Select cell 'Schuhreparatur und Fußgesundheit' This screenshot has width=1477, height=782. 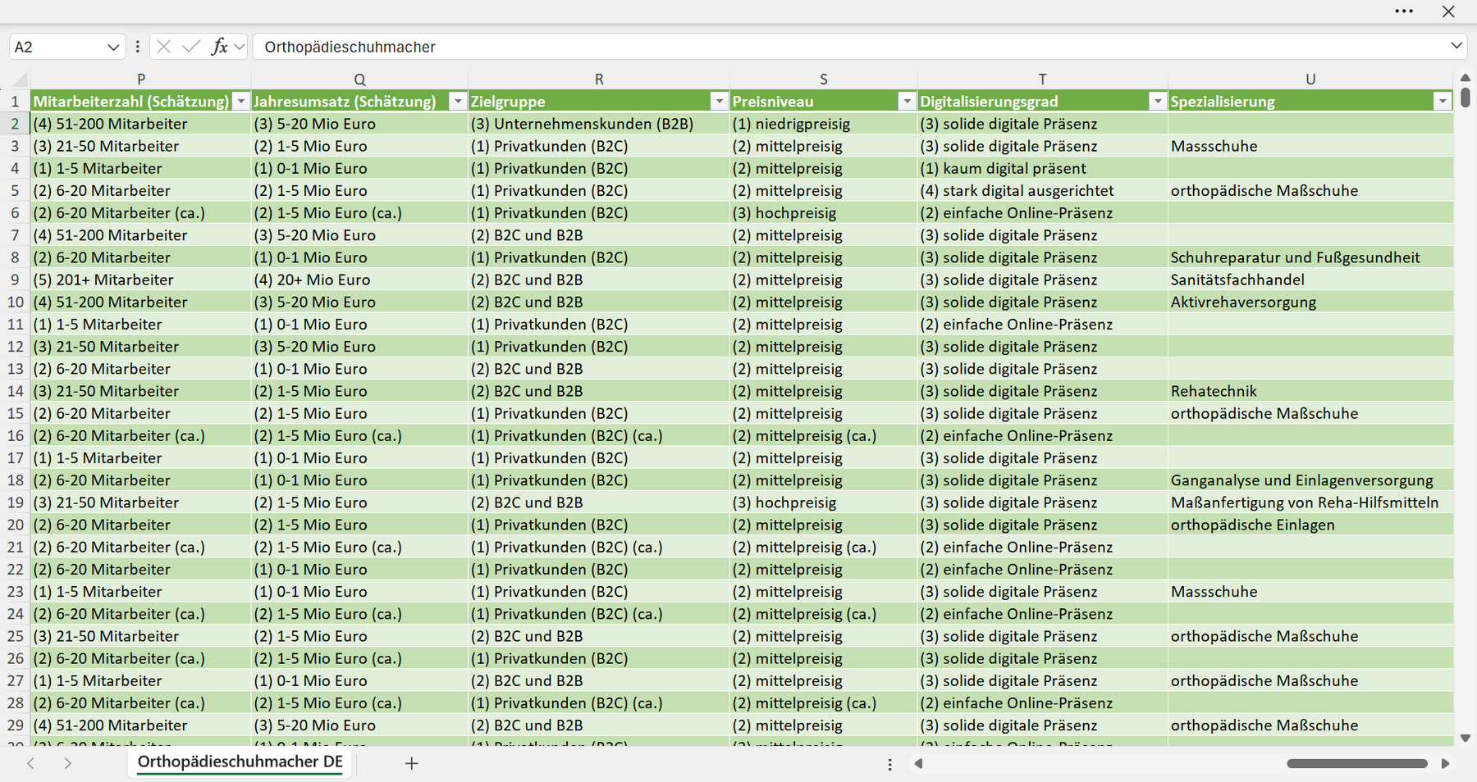tap(1310, 257)
